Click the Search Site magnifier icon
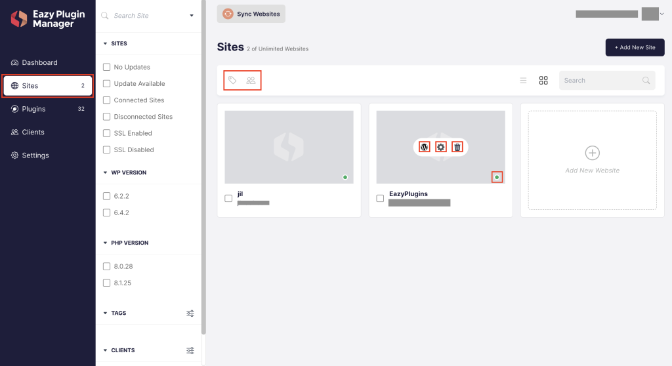The image size is (672, 366). [104, 16]
